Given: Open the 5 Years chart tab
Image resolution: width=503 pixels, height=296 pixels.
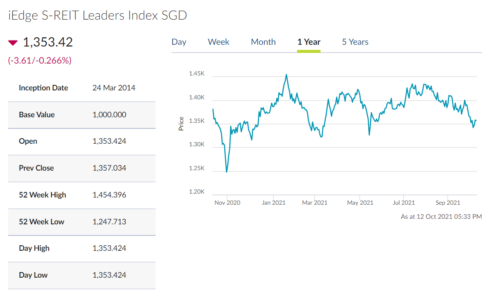Looking at the screenshot, I should point(355,42).
